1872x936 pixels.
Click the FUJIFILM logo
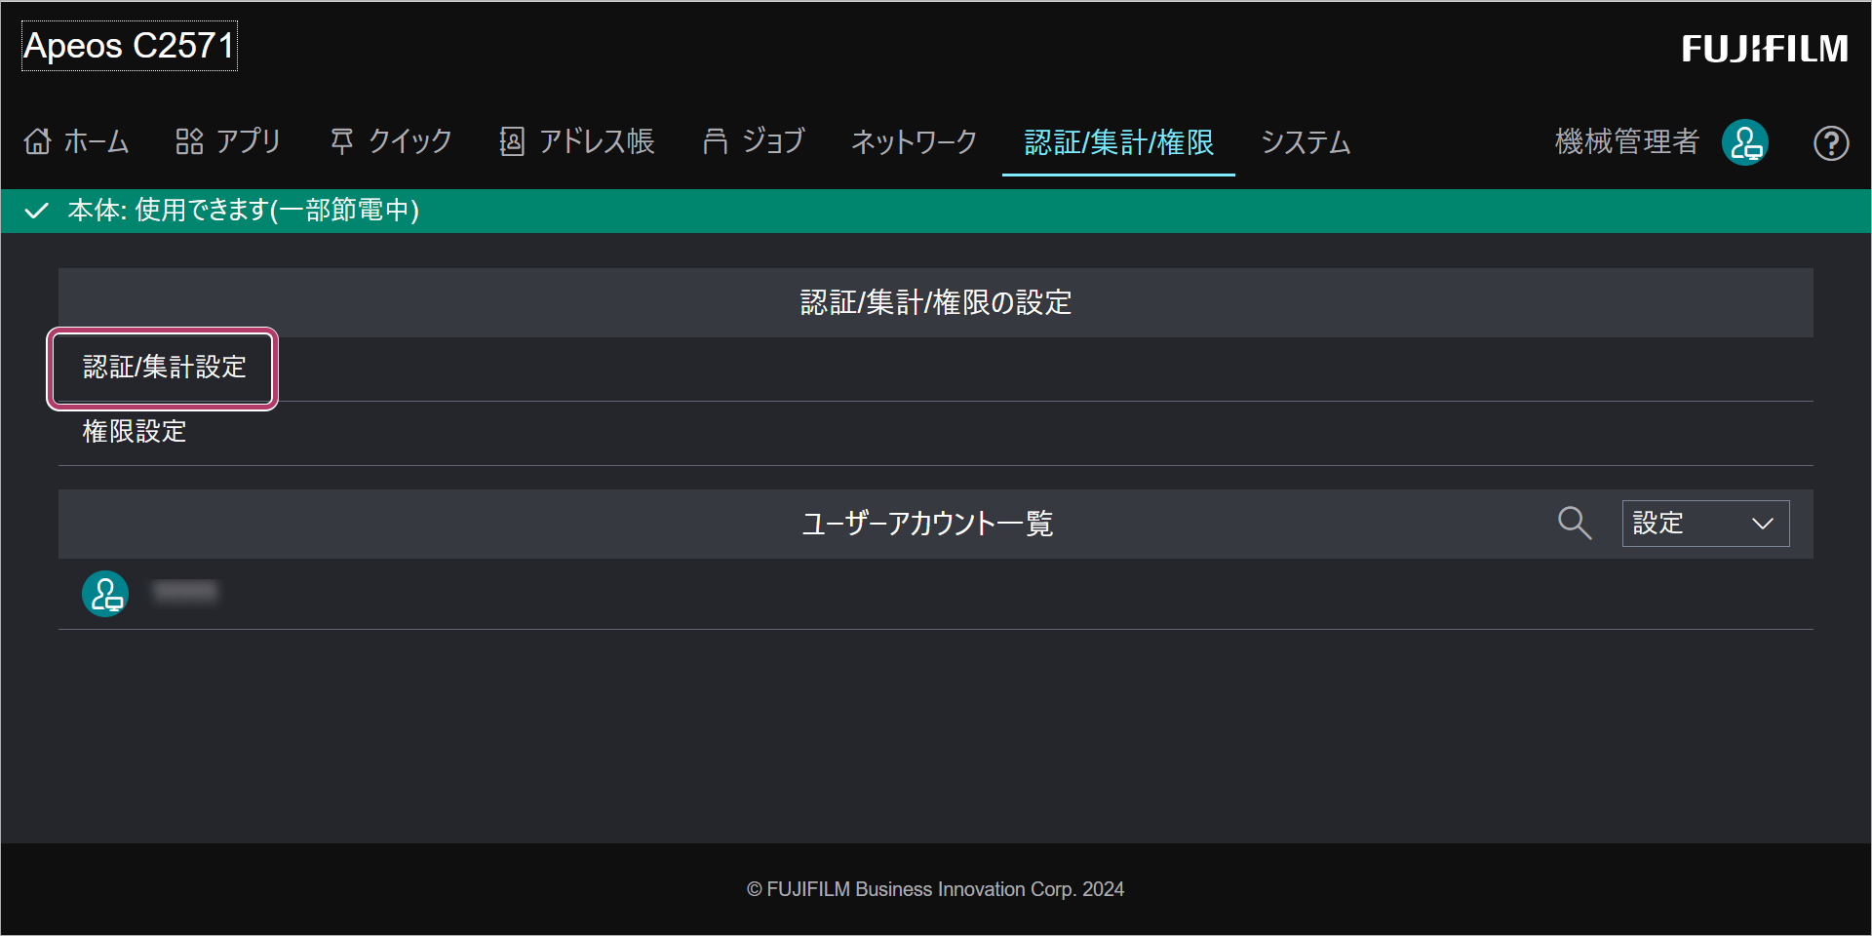pos(1765,48)
